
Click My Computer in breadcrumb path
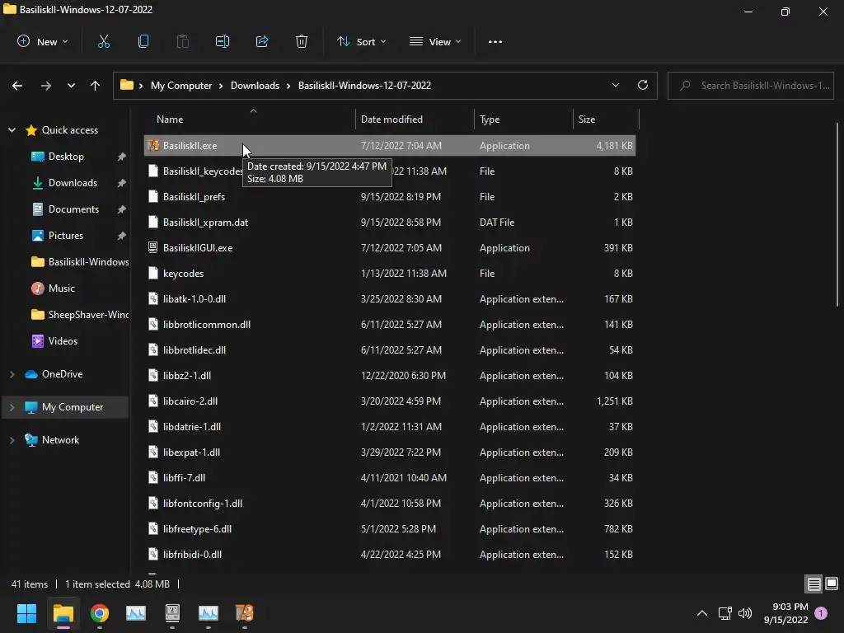[181, 86]
